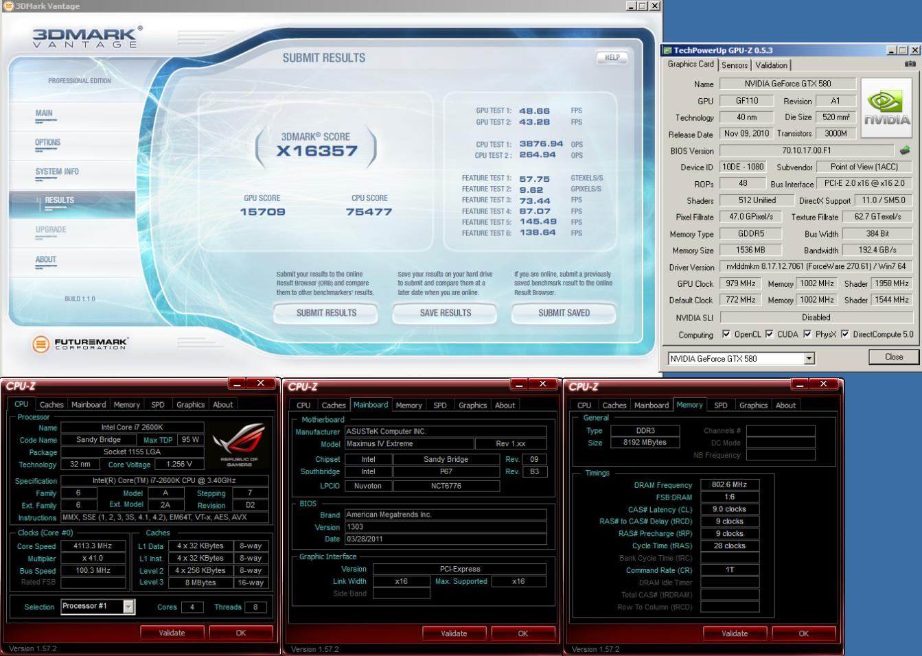Toggle the OpenCL checkbox
Screen dimensions: 922x656
(x=726, y=334)
